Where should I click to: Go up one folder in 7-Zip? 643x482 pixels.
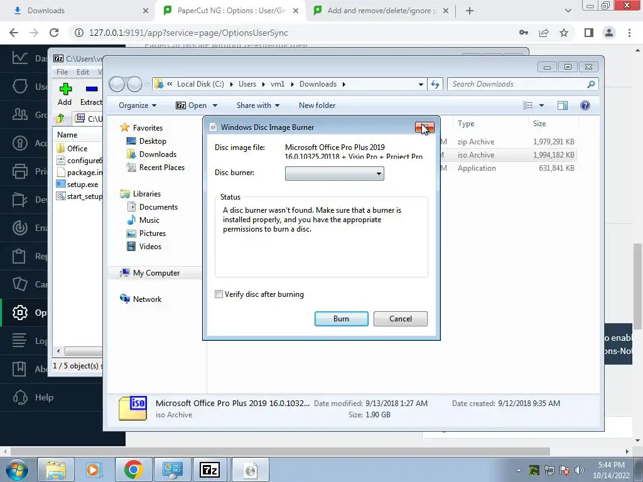point(60,119)
